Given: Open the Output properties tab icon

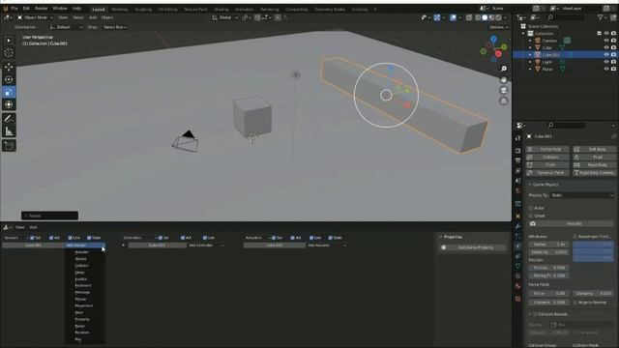Looking at the screenshot, I should [518, 160].
